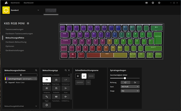Open options menu of Spiralregenbogen layer
The image size is (181, 111).
click(x=35, y=79)
